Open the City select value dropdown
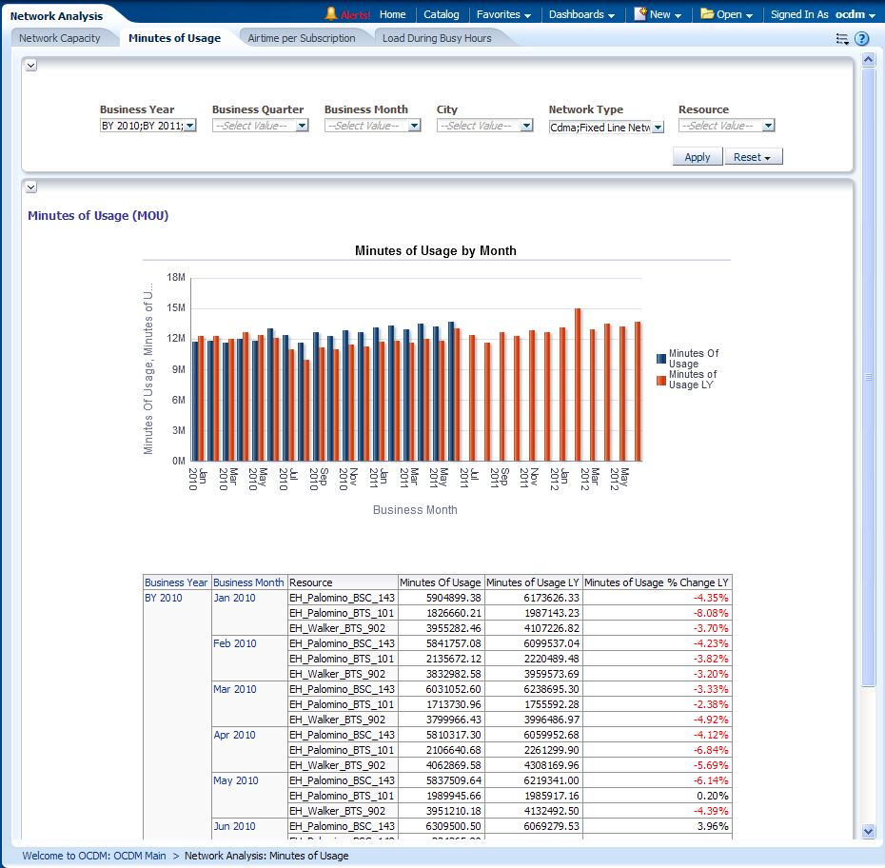Viewport: 885px width, 868px height. 526,126
